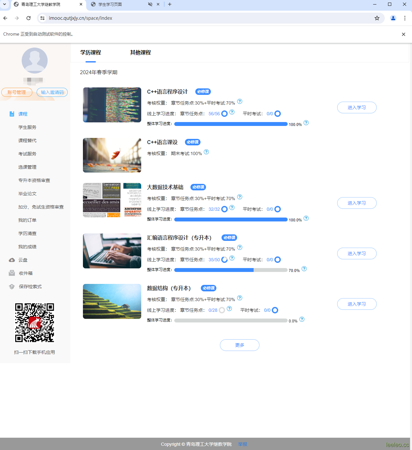This screenshot has height=450, width=412.
Task: Click the 举报 link in footer
Action: 243,444
